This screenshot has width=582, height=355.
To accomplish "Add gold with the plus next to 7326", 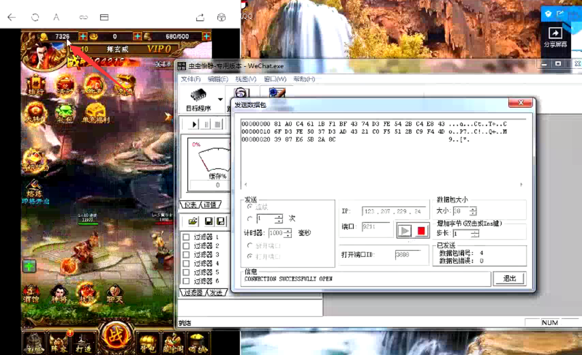I will [83, 36].
